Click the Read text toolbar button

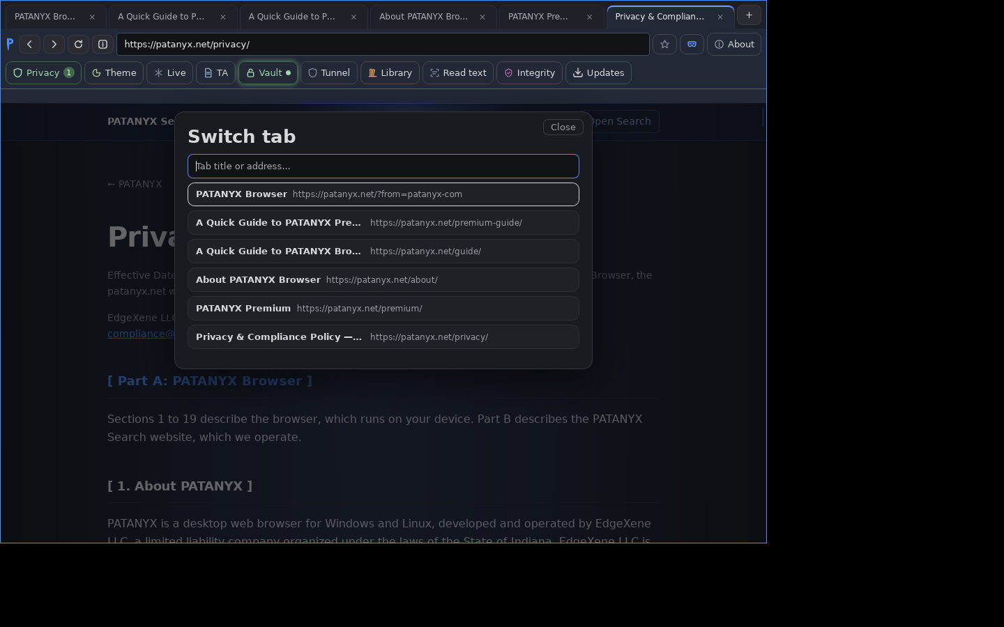(458, 72)
